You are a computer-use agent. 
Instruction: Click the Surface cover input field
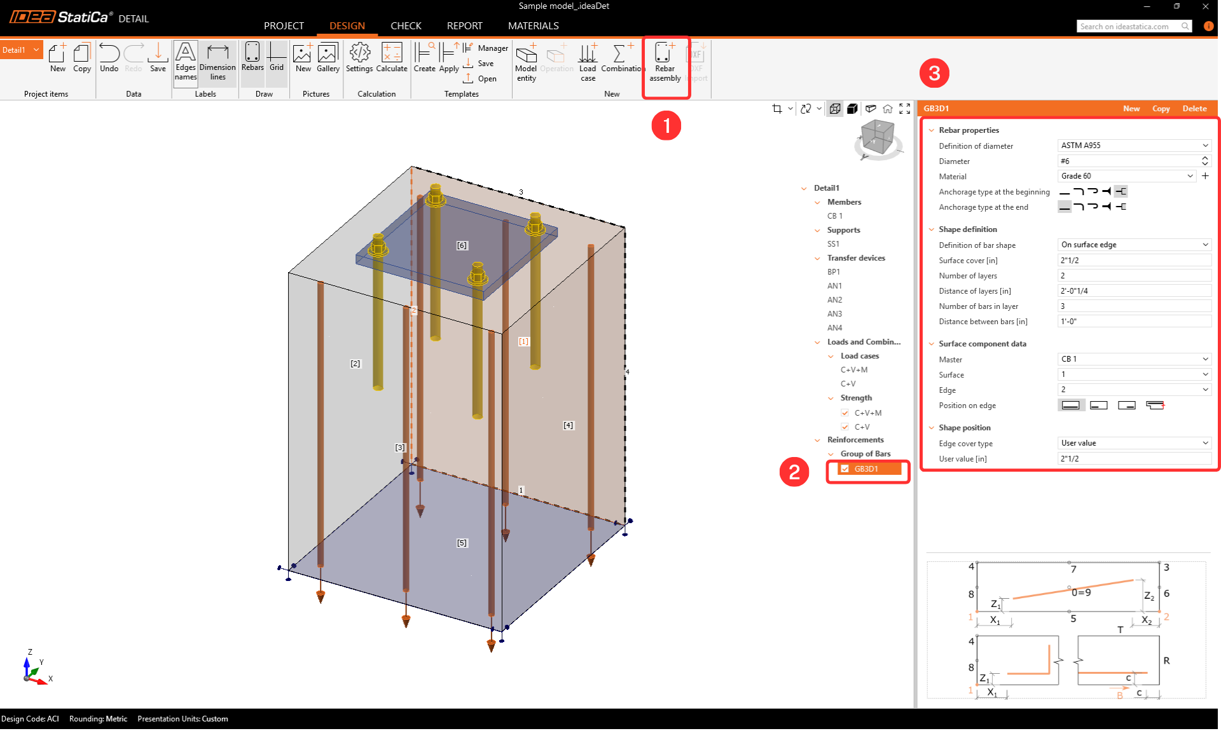(1134, 260)
